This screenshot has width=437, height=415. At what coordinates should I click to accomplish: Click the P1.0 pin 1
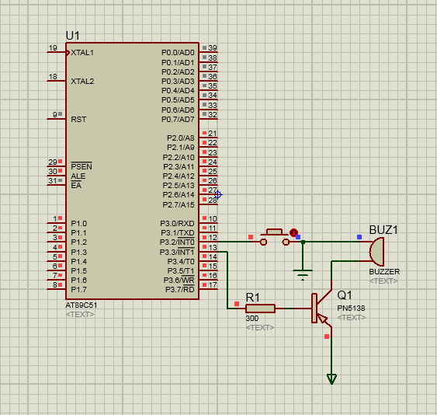(57, 223)
